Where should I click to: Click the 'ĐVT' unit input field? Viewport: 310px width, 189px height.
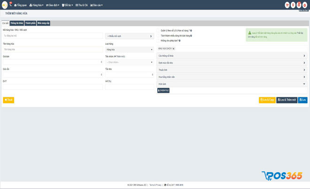[53, 87]
